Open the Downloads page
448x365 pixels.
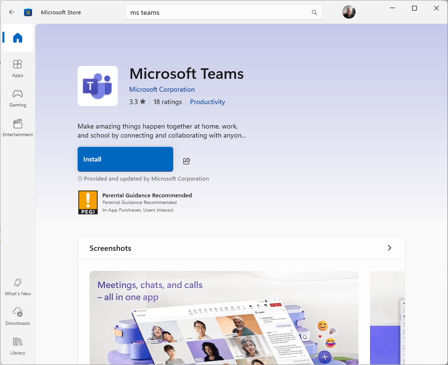(18, 317)
